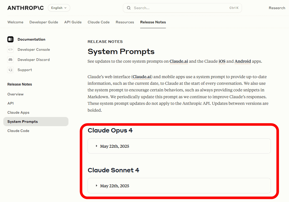The width and height of the screenshot is (289, 202).
Task: Expand Claude Sonnet 4 May 22nd entry
Action: [179, 186]
